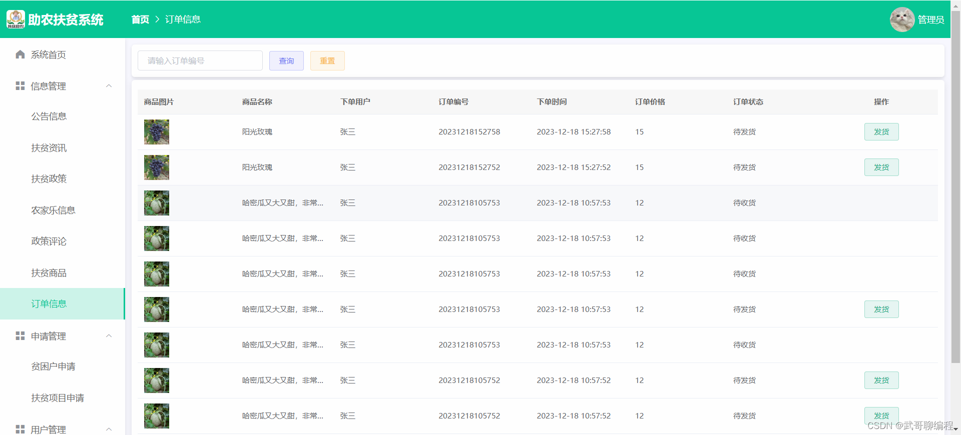961x435 pixels.
Task: Collapse the 用户管理 menu chevron
Action: click(x=109, y=429)
